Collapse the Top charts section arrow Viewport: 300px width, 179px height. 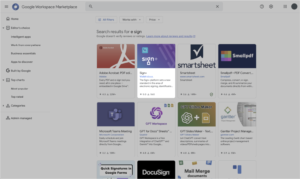tap(3, 80)
